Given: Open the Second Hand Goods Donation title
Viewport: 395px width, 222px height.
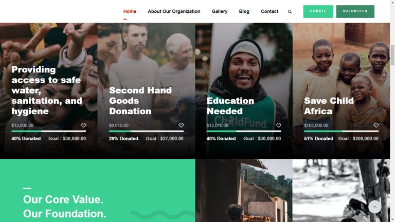Looking at the screenshot, I should pos(140,101).
